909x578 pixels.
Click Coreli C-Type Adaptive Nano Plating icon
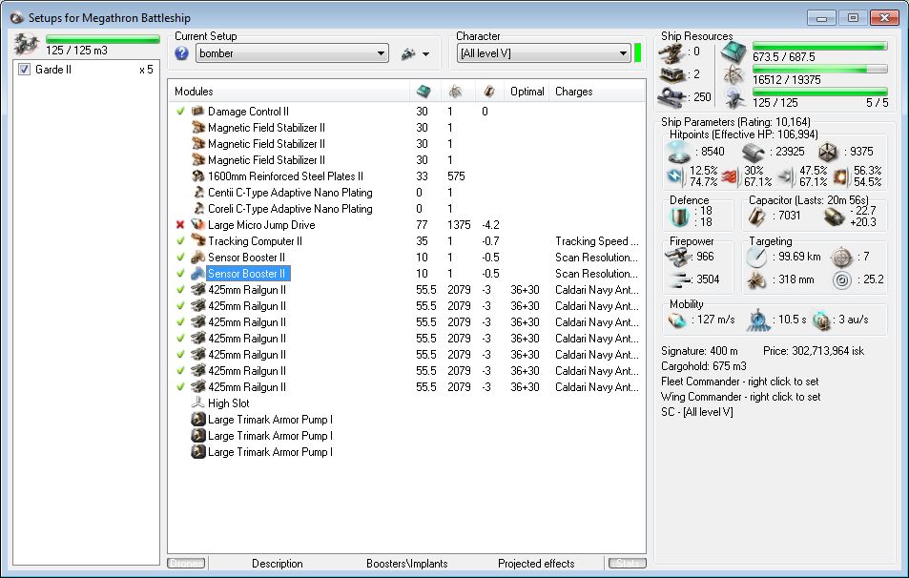click(198, 208)
